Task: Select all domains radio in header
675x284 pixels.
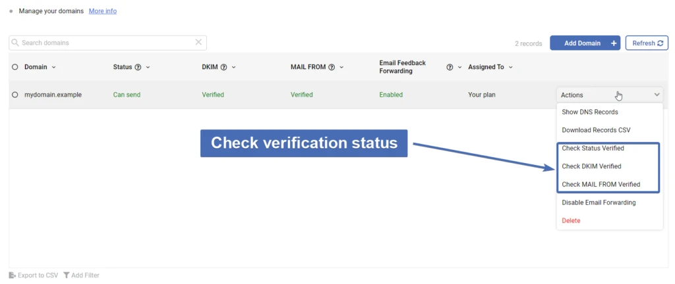Action: tap(15, 67)
